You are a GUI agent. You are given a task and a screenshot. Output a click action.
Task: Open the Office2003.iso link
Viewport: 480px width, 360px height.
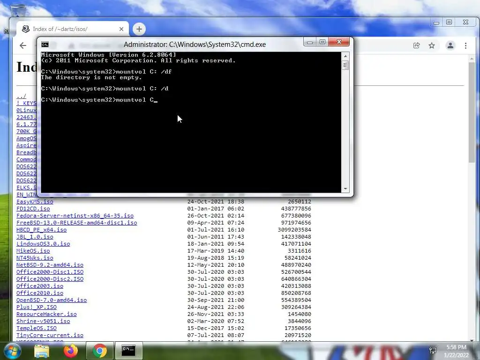[x=40, y=286]
